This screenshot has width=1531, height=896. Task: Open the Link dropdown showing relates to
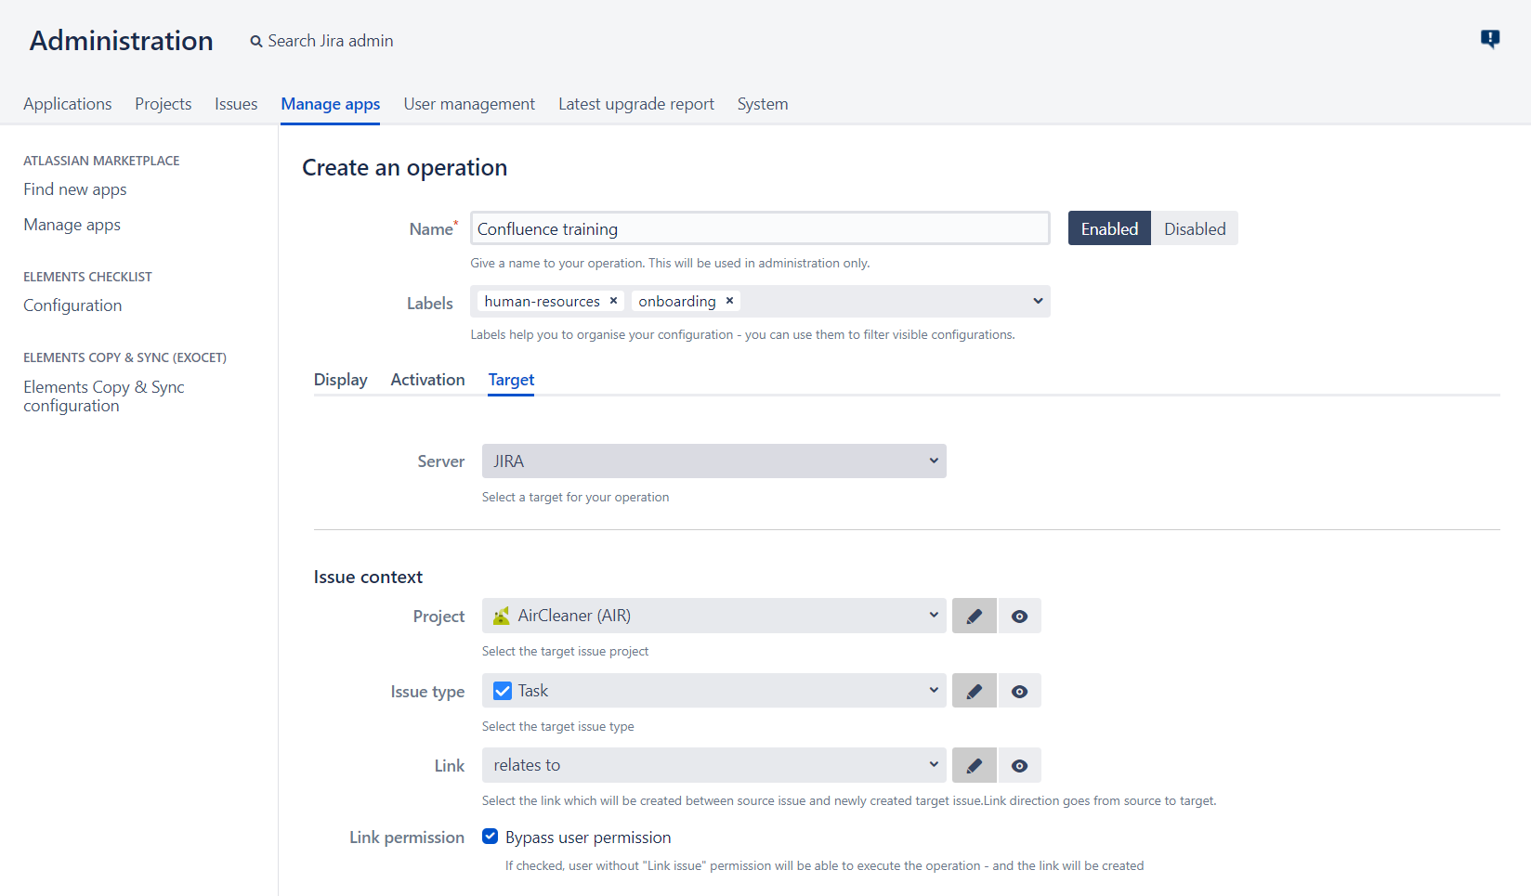pyautogui.click(x=713, y=764)
